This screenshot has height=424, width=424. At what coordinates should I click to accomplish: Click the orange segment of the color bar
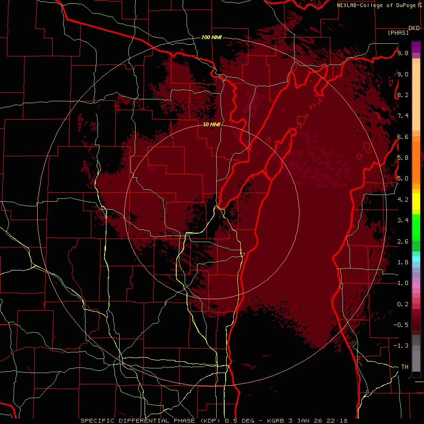click(416, 162)
